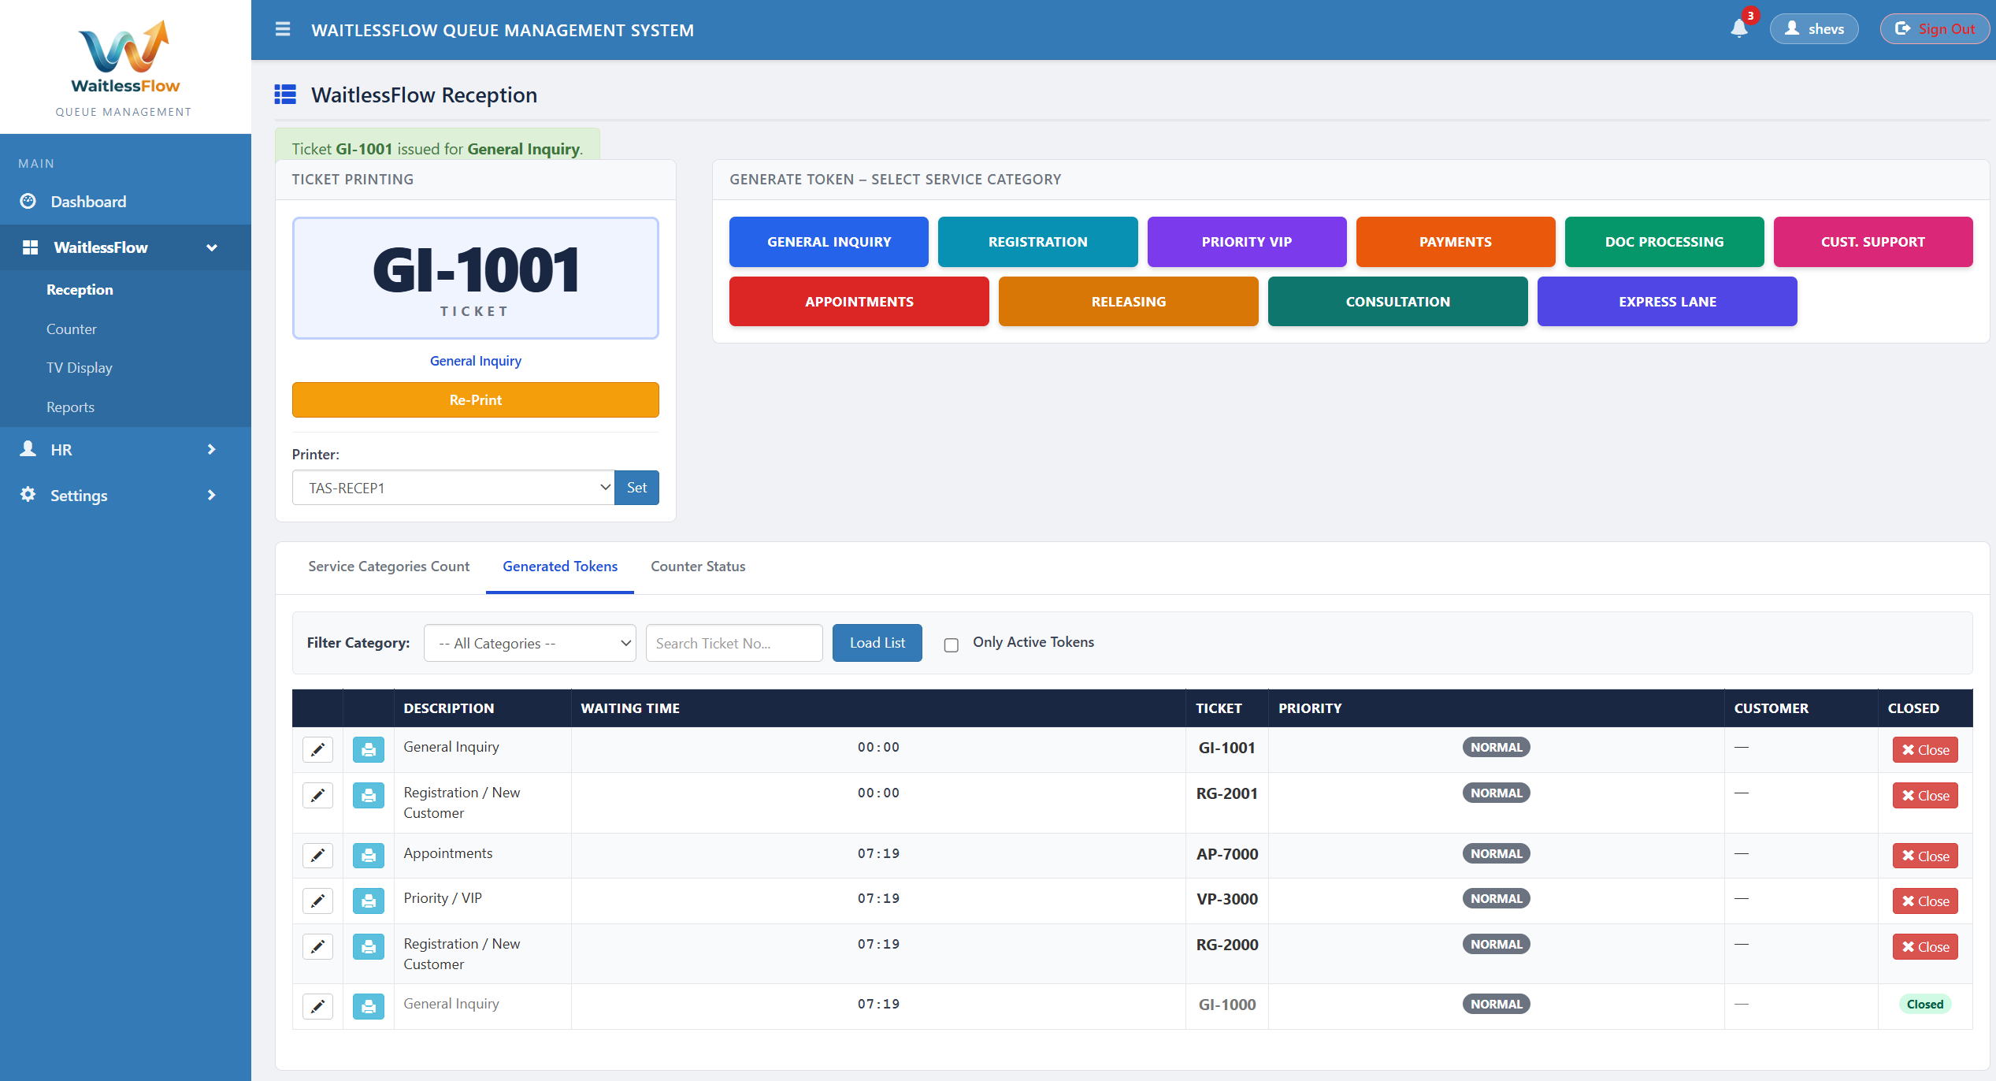Print the GI-1000 ticket

(x=368, y=1006)
